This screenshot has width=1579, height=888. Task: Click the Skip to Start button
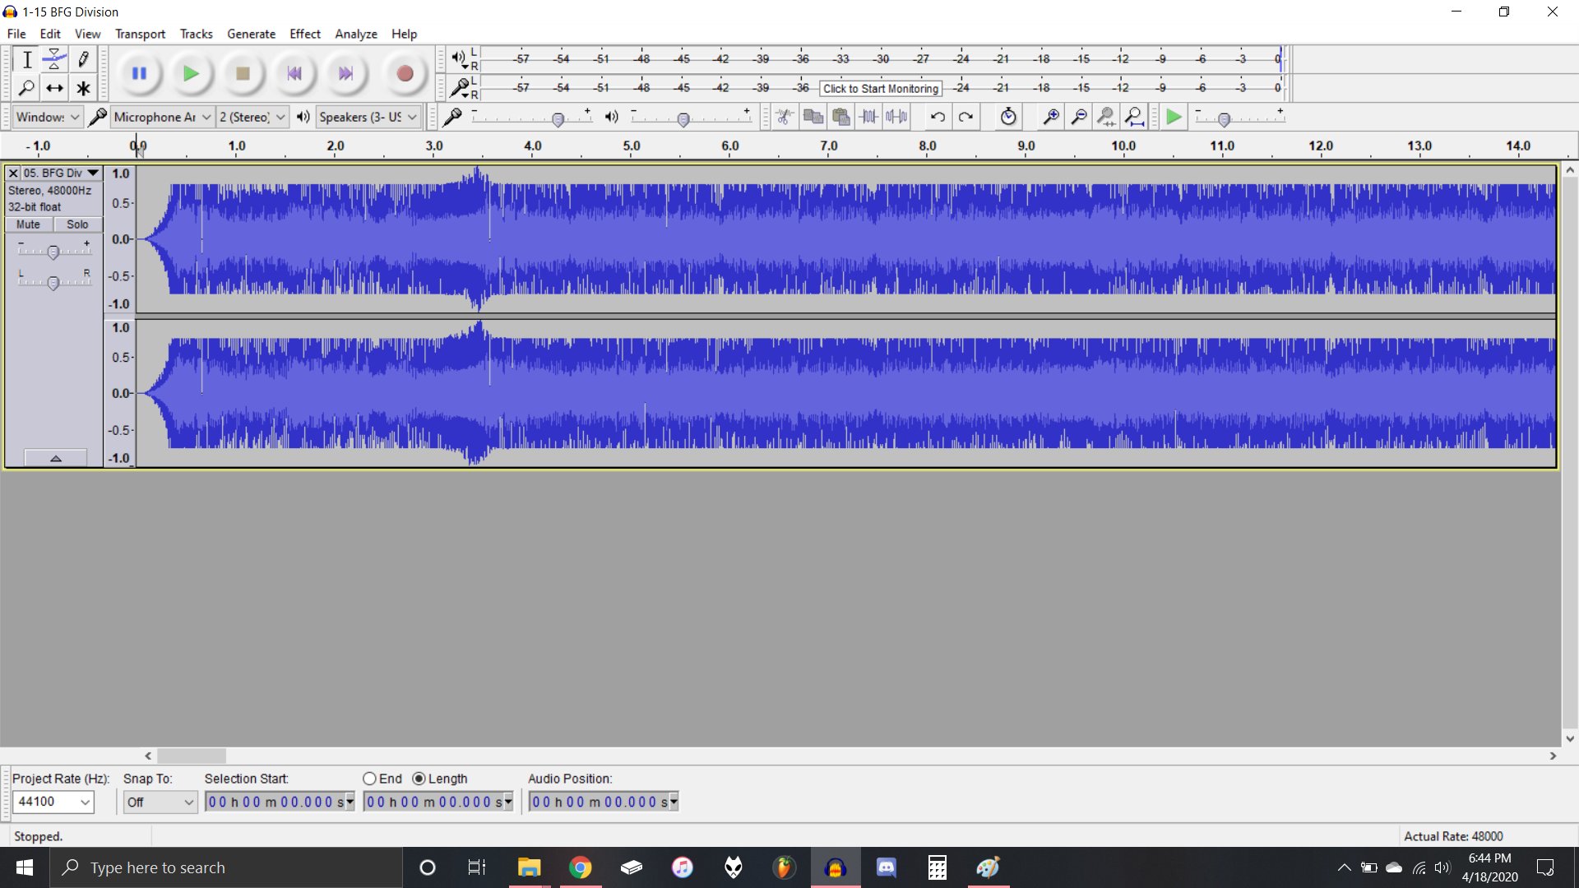pyautogui.click(x=294, y=72)
